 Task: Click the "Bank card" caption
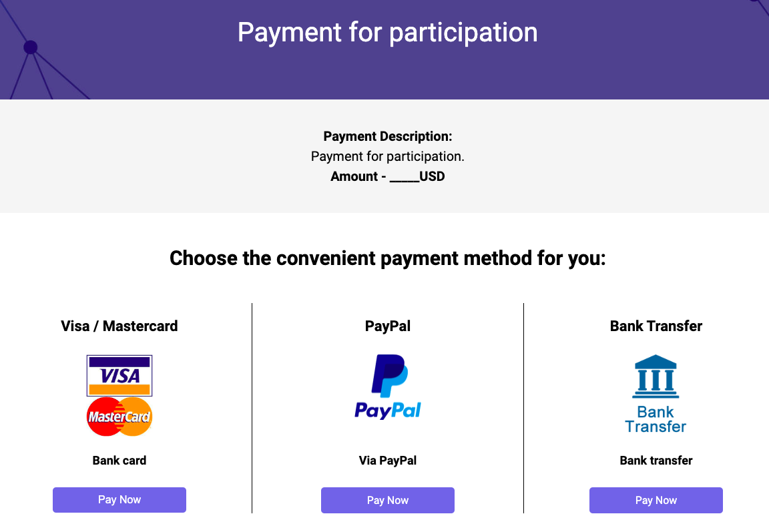(119, 461)
